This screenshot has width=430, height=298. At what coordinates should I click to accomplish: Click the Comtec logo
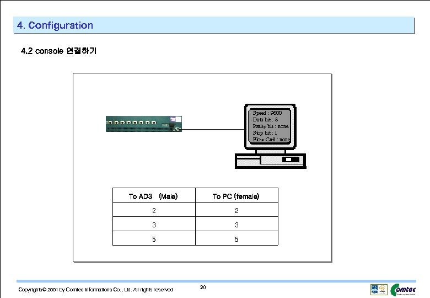403,290
